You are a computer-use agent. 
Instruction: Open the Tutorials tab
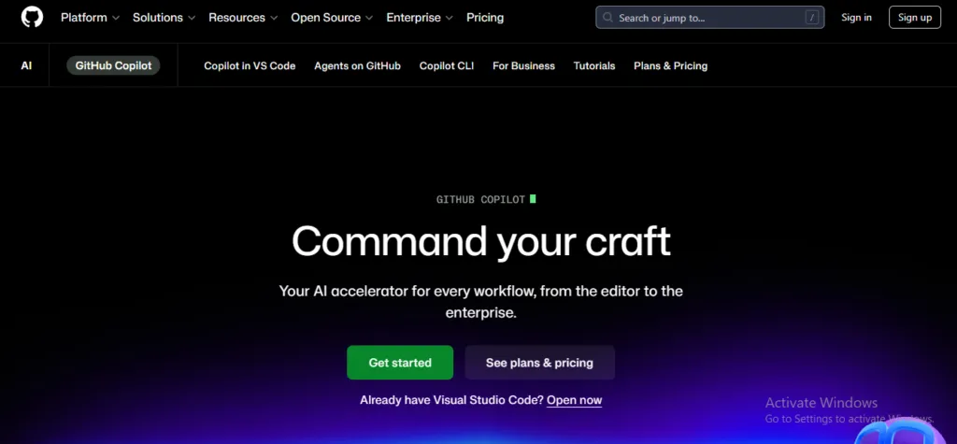pos(593,66)
